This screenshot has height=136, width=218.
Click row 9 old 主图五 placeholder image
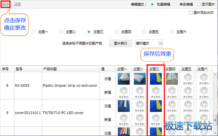pyautogui.click(x=188, y=106)
